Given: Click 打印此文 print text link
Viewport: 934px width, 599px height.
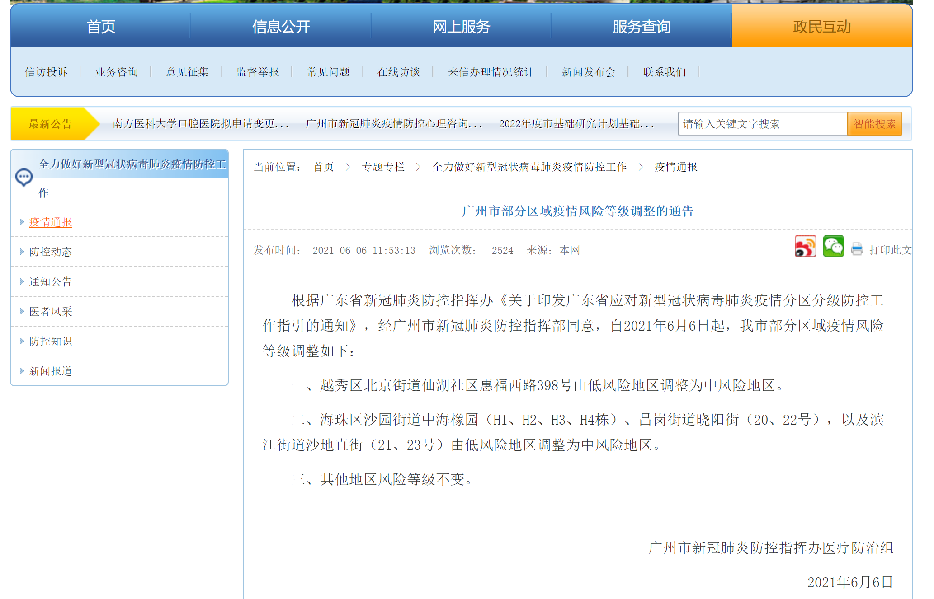Looking at the screenshot, I should [x=890, y=250].
